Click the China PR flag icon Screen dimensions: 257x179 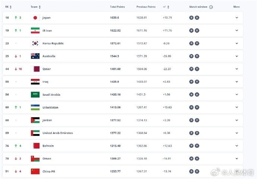[x=36, y=171]
